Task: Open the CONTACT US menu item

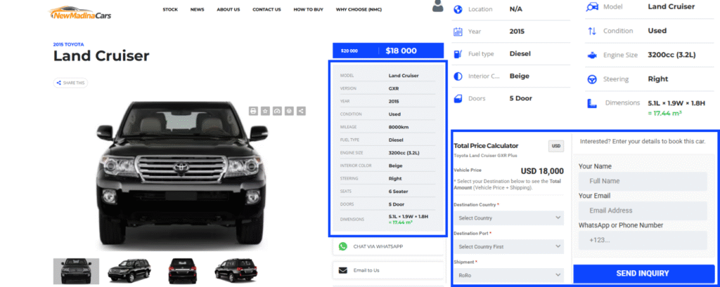Action: [x=266, y=10]
